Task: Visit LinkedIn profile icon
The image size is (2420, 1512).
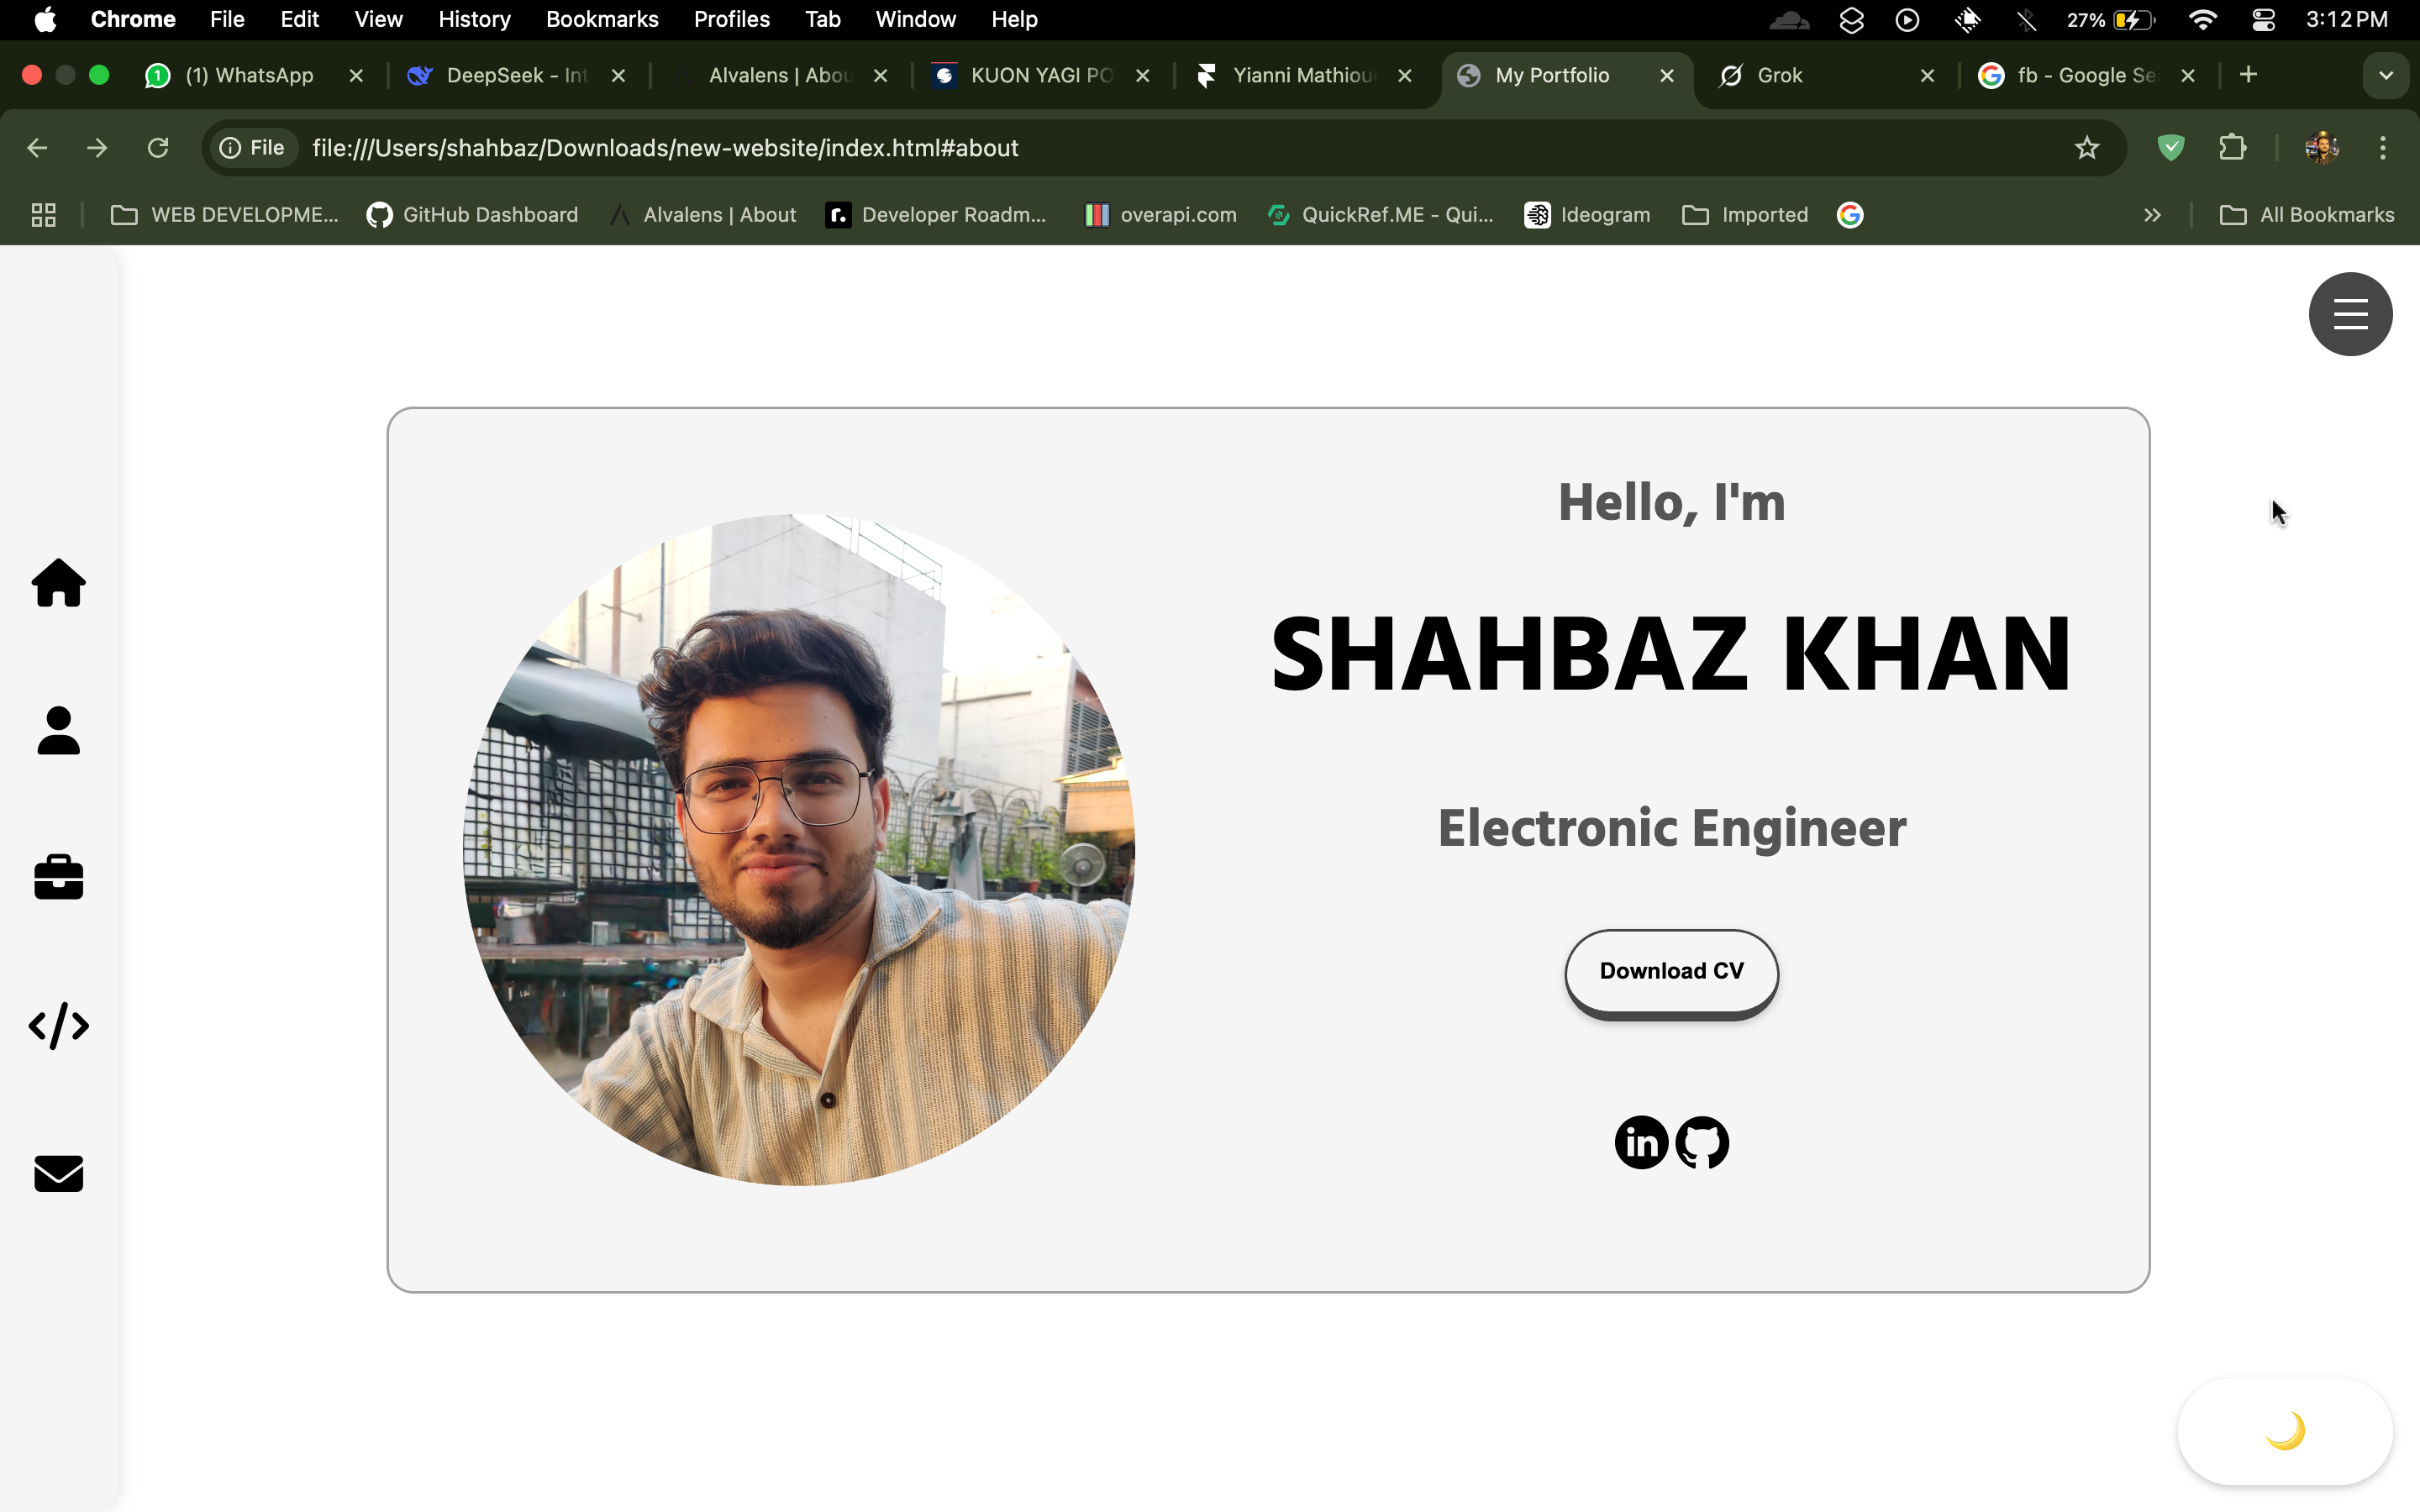Action: pyautogui.click(x=1641, y=1142)
